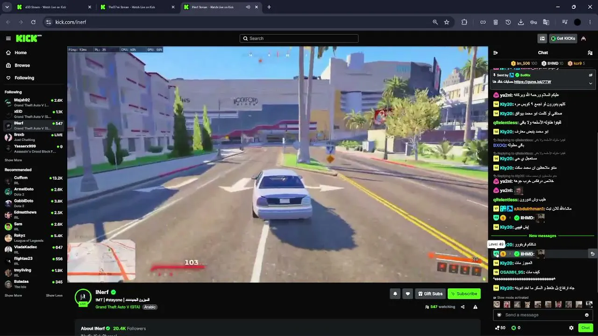Mute the INerf Stream browser tab
Screen dimensions: 598x336
(248, 7)
